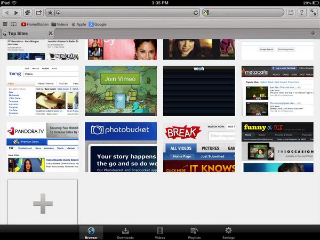The width and height of the screenshot is (320, 240).
Task: Close the Top Sites tab
Action: click(51, 33)
